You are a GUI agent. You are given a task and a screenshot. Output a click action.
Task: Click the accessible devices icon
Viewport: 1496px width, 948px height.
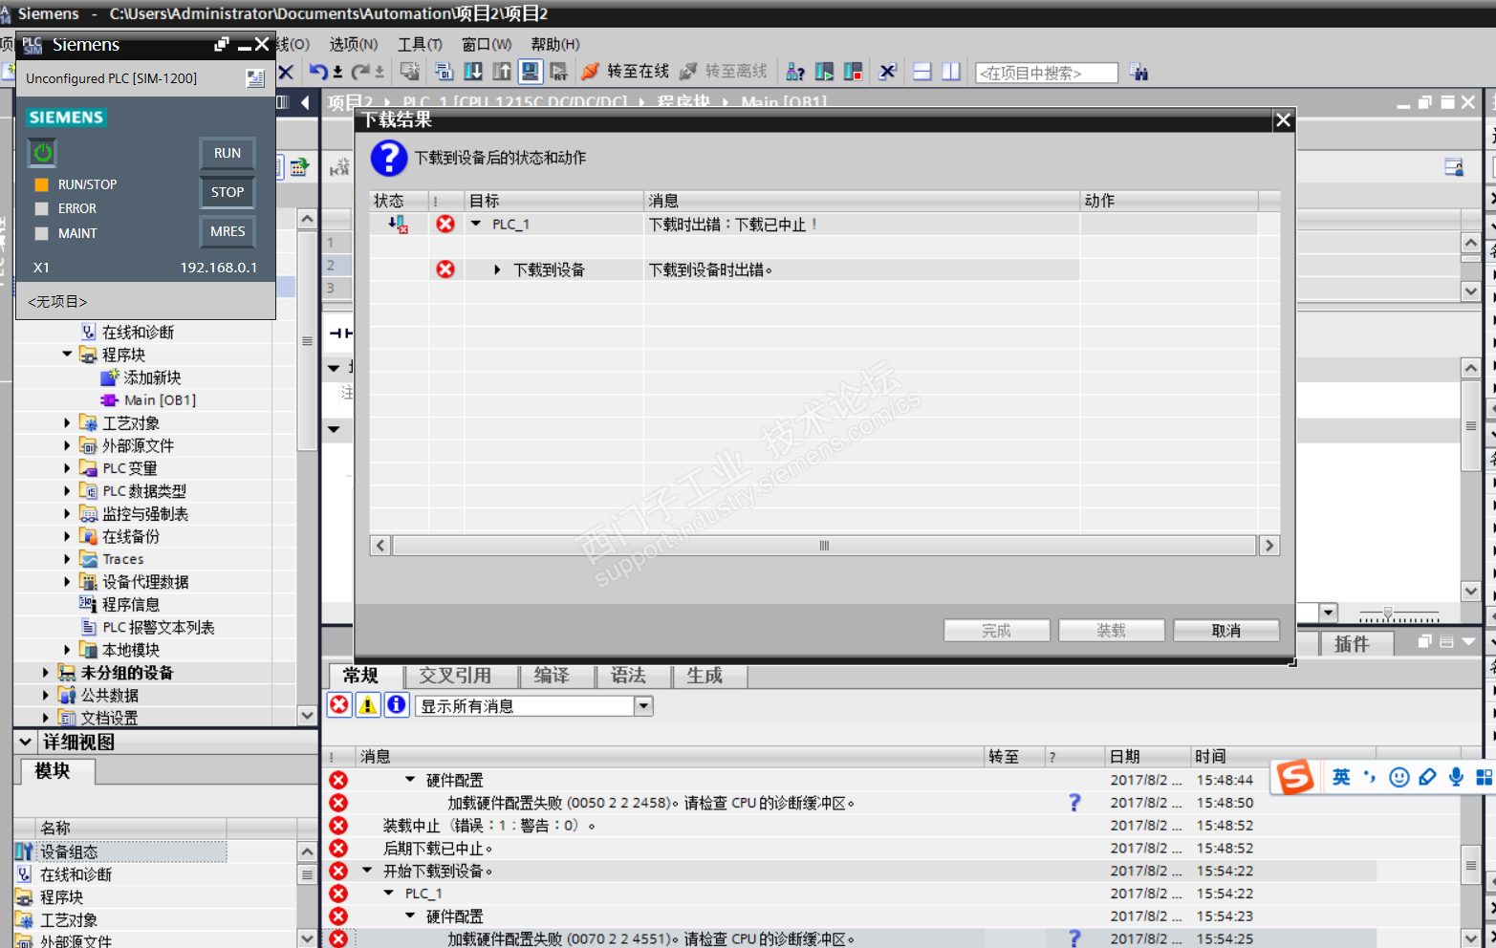(794, 72)
